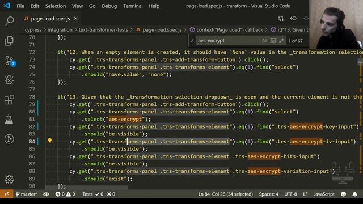
Task: Click Ln 84, Col 28 cursor position
Action: (x=226, y=194)
